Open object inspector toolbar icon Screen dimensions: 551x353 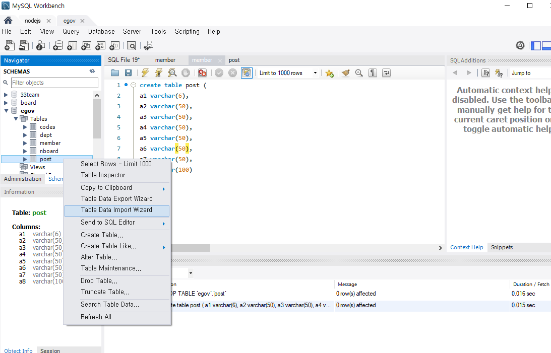[41, 45]
